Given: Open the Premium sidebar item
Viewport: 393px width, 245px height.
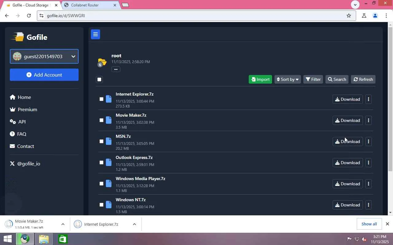Looking at the screenshot, I should 23,109.
